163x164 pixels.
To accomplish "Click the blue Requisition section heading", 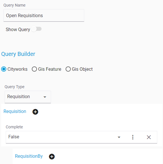I will (15, 112).
